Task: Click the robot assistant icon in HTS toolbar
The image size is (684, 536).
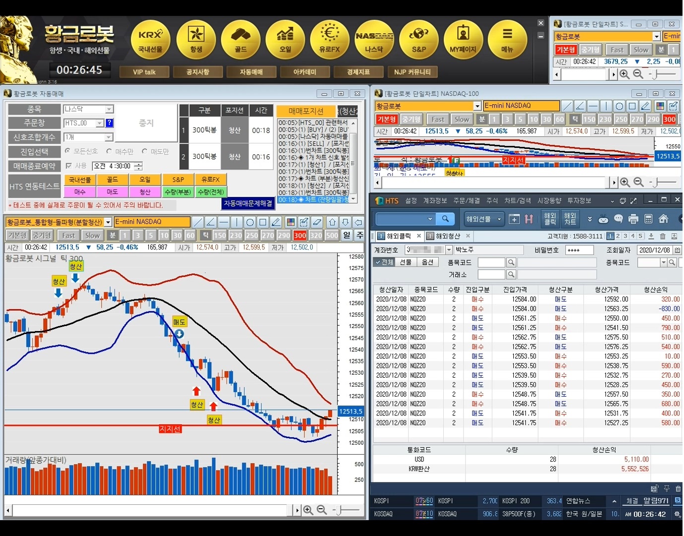Action: (x=604, y=219)
